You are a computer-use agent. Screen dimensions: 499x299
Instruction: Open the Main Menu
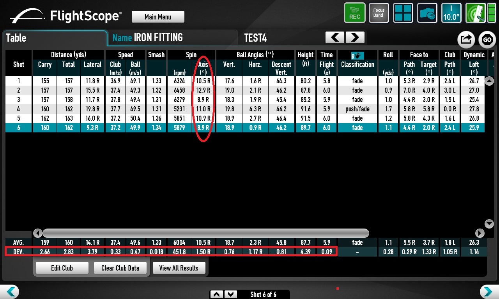[158, 17]
